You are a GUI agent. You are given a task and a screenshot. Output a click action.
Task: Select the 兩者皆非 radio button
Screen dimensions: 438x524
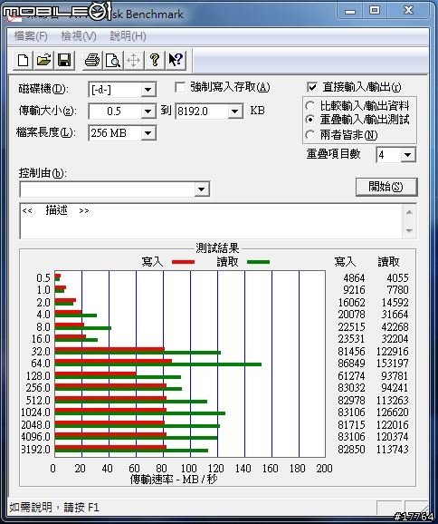309,135
